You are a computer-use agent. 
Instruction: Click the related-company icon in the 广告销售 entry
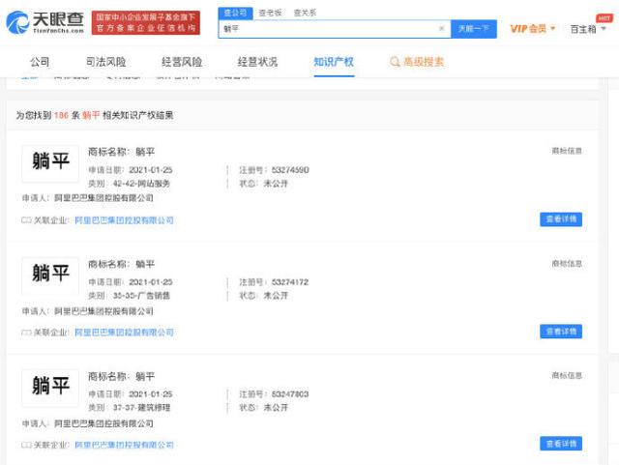[x=26, y=333]
